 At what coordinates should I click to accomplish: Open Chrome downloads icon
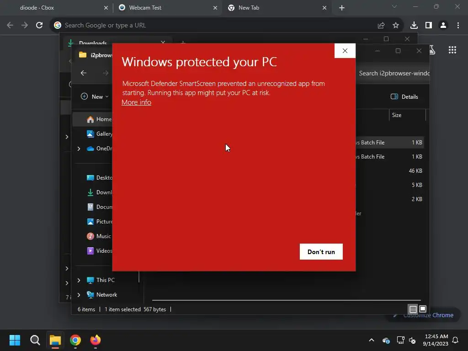click(x=414, y=26)
